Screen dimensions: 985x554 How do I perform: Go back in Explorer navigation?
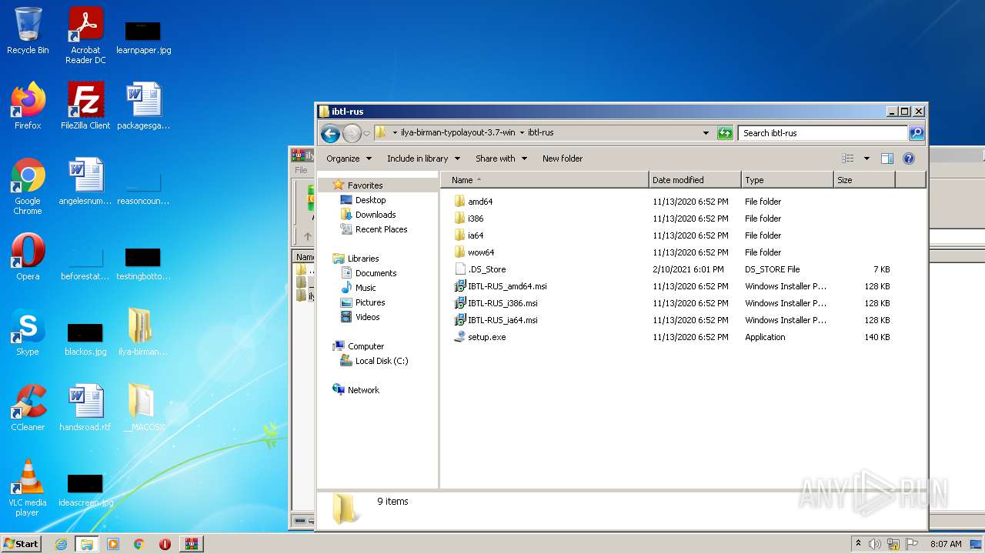330,133
